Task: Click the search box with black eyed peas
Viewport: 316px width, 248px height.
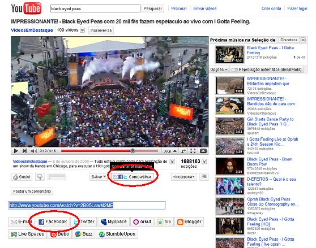Action: tap(95, 8)
